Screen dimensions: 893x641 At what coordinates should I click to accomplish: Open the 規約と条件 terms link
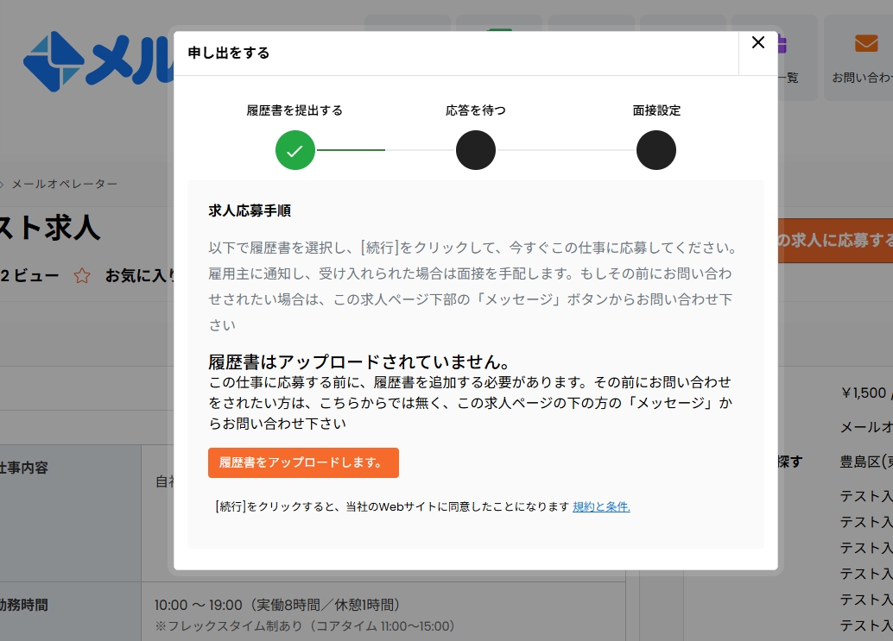(x=601, y=507)
